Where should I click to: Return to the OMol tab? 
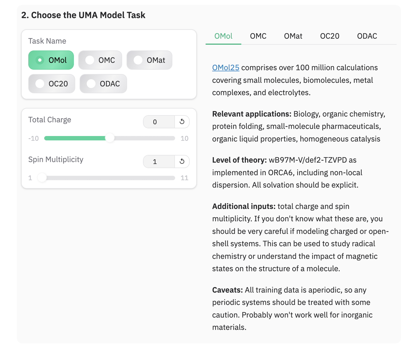223,36
